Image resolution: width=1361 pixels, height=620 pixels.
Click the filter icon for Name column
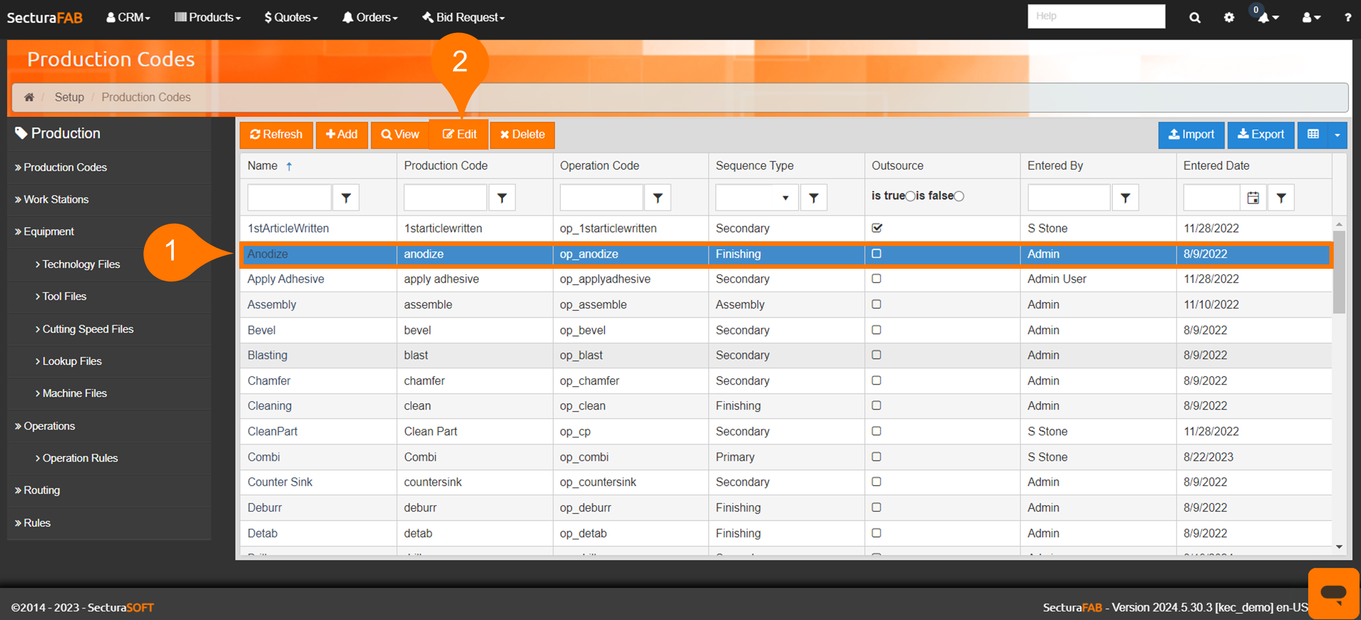click(346, 198)
